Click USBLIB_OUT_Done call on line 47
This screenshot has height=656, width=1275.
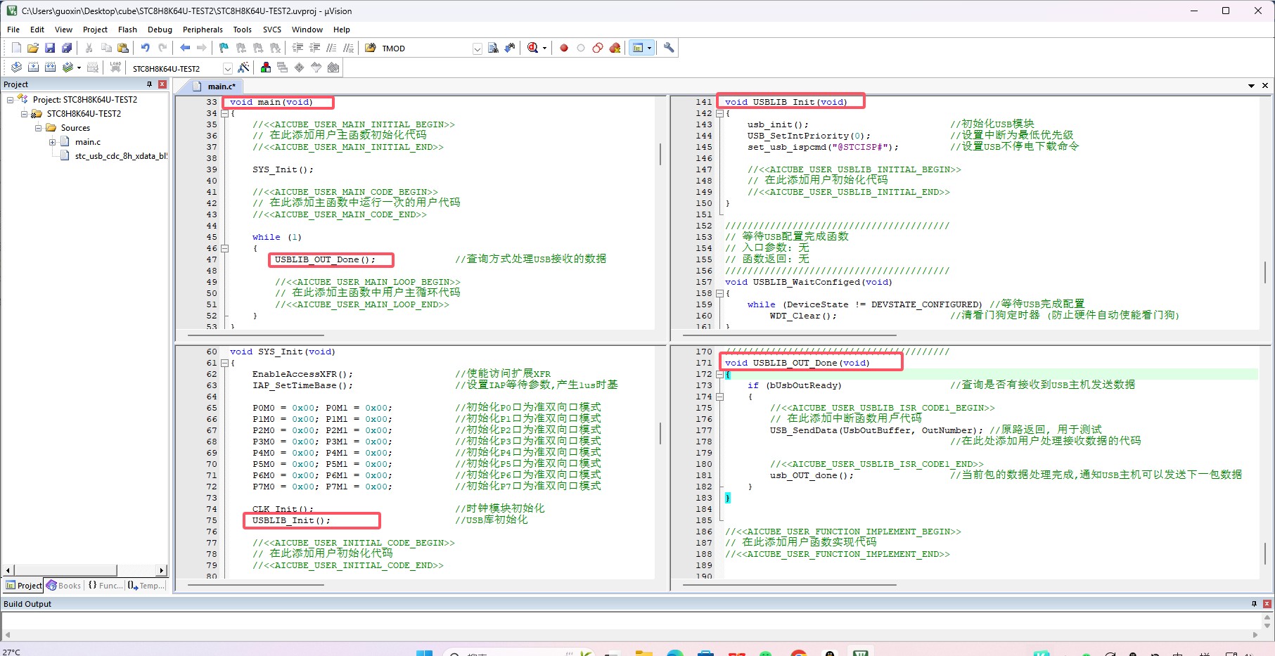pyautogui.click(x=325, y=259)
